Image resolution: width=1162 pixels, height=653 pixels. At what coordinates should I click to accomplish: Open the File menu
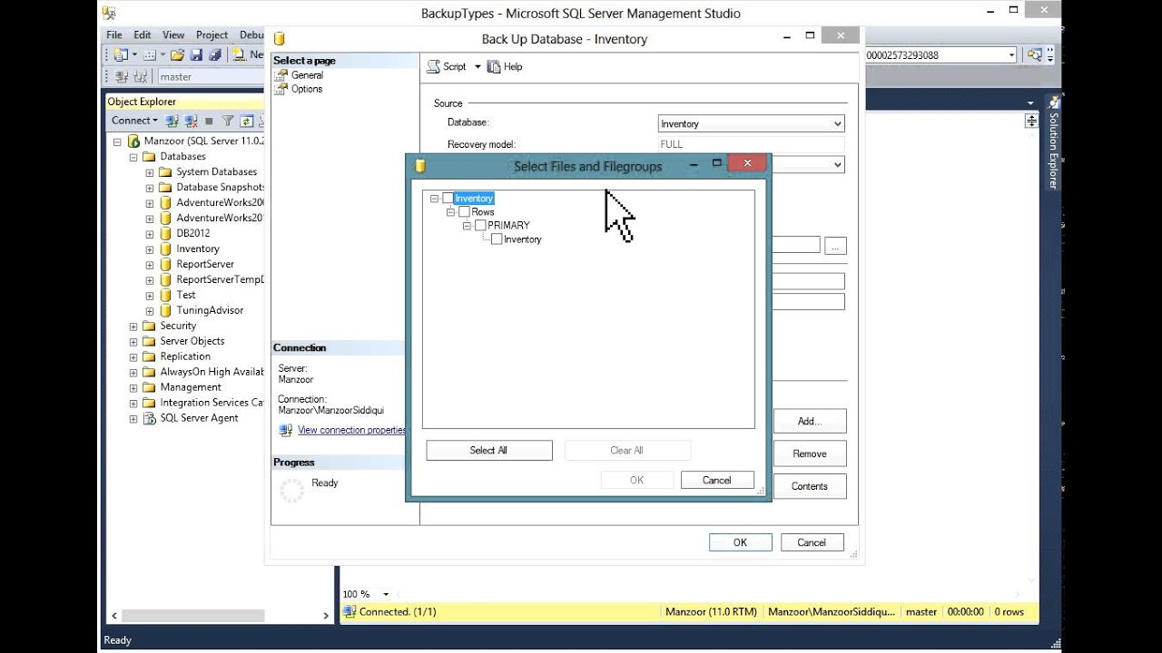tap(114, 34)
